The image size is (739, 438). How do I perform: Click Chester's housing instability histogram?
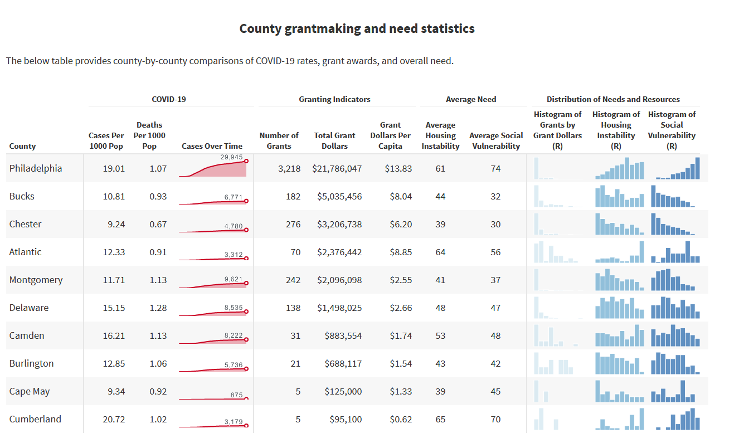(619, 223)
